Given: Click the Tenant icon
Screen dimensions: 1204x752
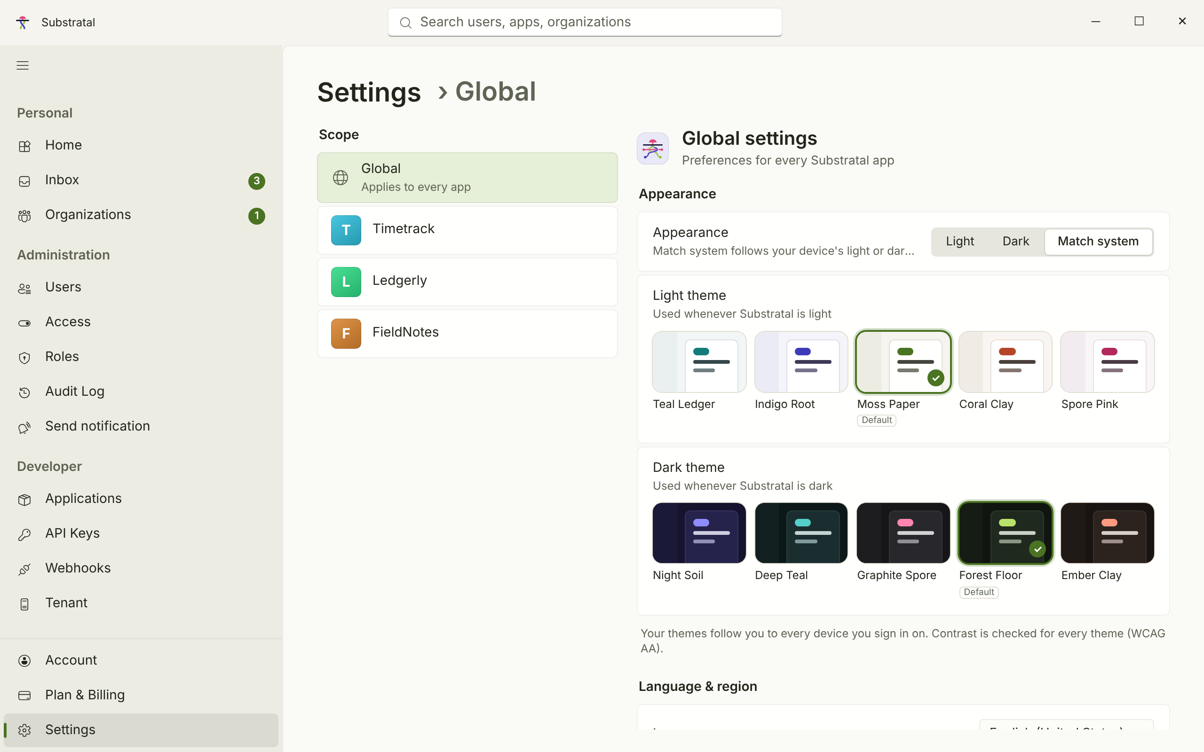Looking at the screenshot, I should click(x=24, y=604).
